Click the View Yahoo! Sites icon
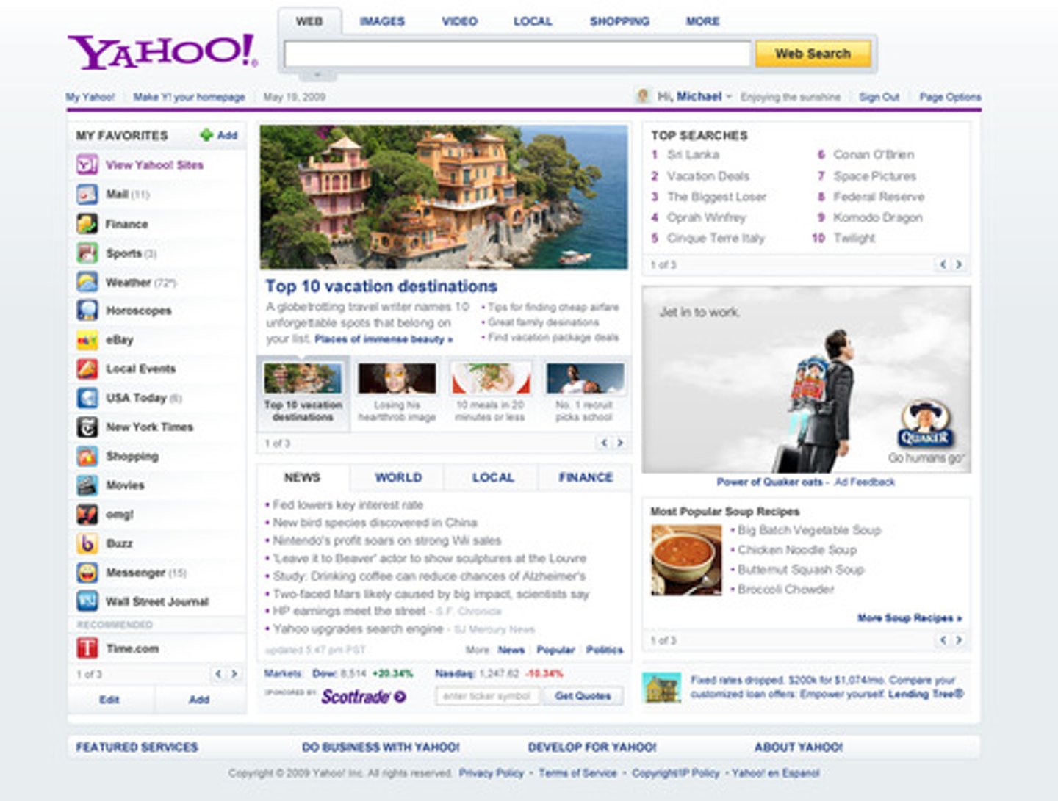 click(x=87, y=164)
